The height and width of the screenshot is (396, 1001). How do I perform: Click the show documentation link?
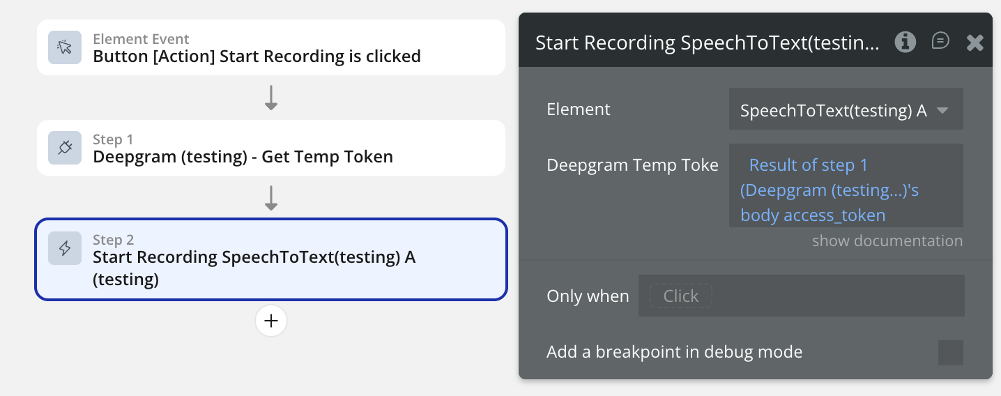click(x=887, y=241)
